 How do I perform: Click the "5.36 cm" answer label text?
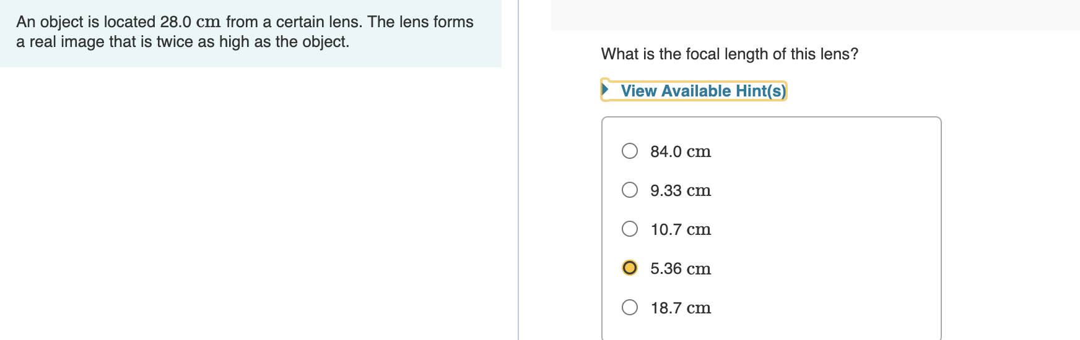[681, 269]
